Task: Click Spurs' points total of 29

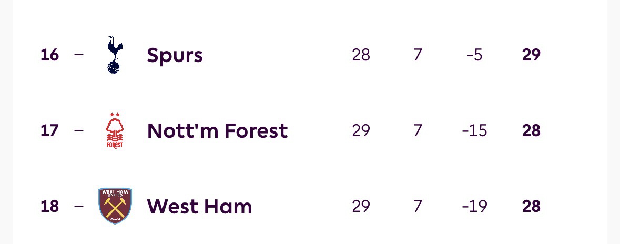Action: tap(531, 55)
